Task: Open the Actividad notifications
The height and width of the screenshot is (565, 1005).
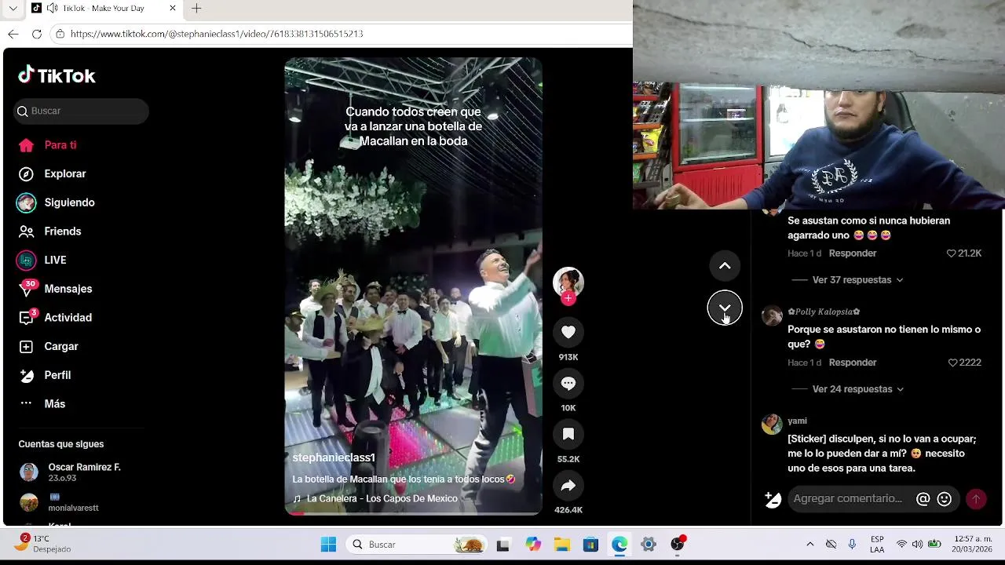Action: click(x=55, y=318)
